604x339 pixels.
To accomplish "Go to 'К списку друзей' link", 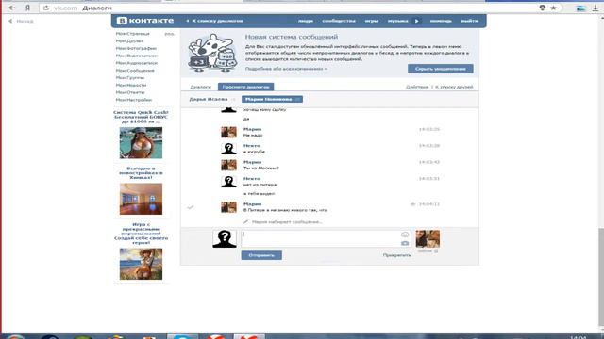I will tap(454, 87).
